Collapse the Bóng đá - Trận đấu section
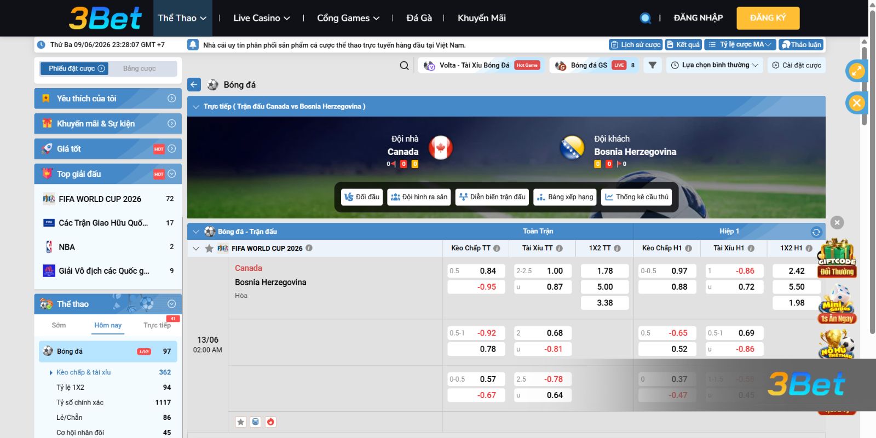The width and height of the screenshot is (876, 438). click(195, 232)
